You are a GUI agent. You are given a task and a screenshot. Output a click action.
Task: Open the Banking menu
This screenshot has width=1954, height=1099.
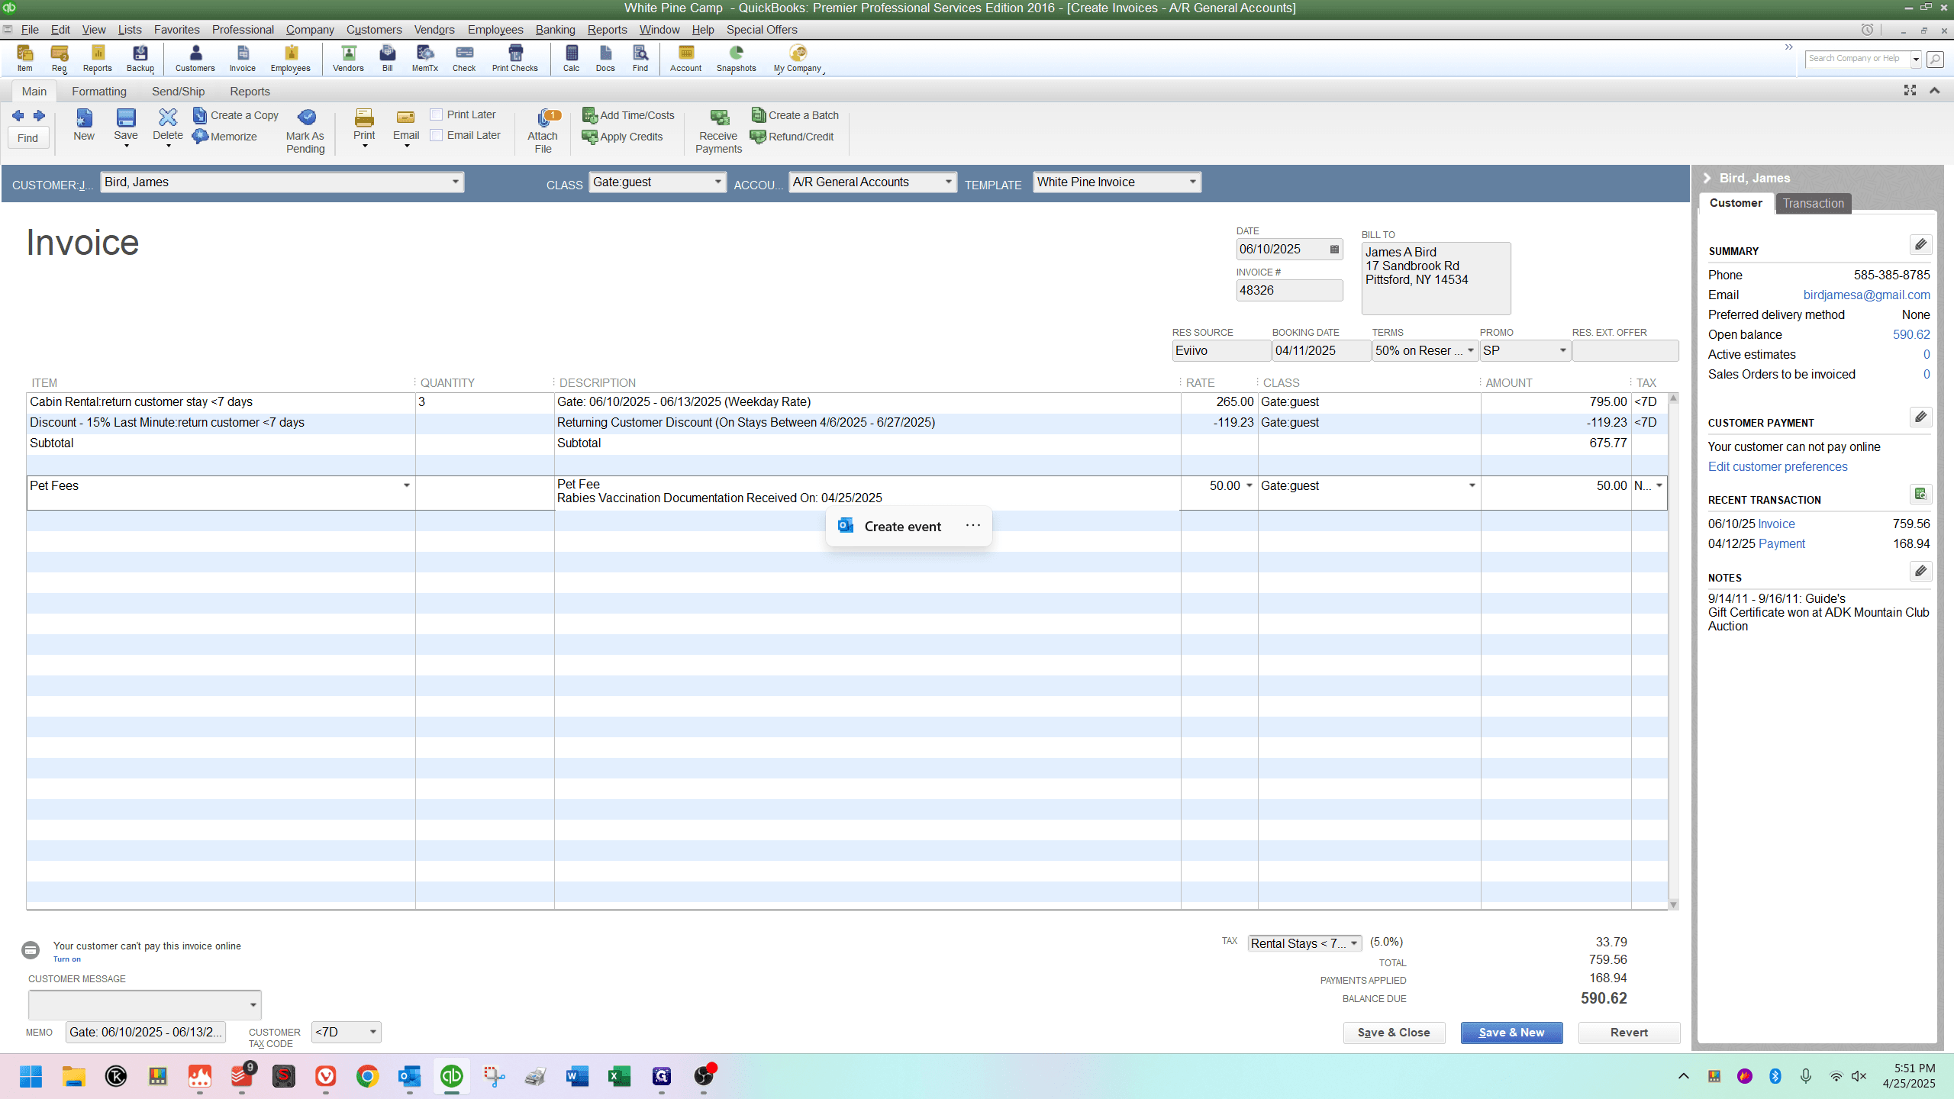(x=555, y=30)
